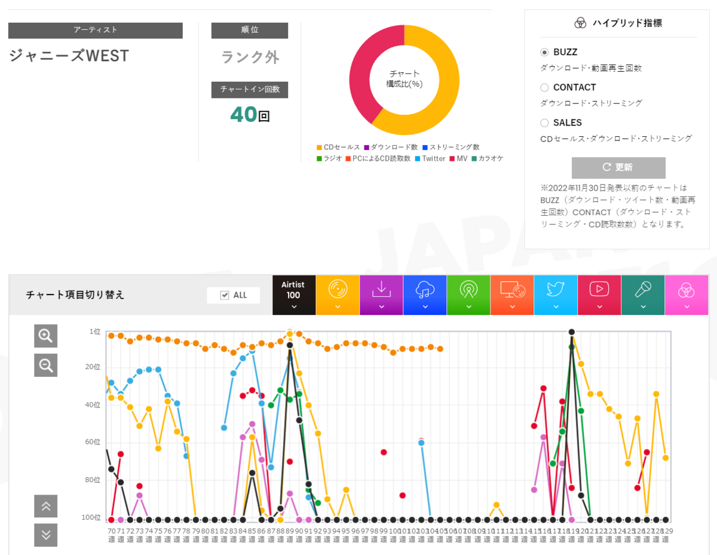717x555 pixels.
Task: Click the 更新 refresh button
Action: pos(618,167)
